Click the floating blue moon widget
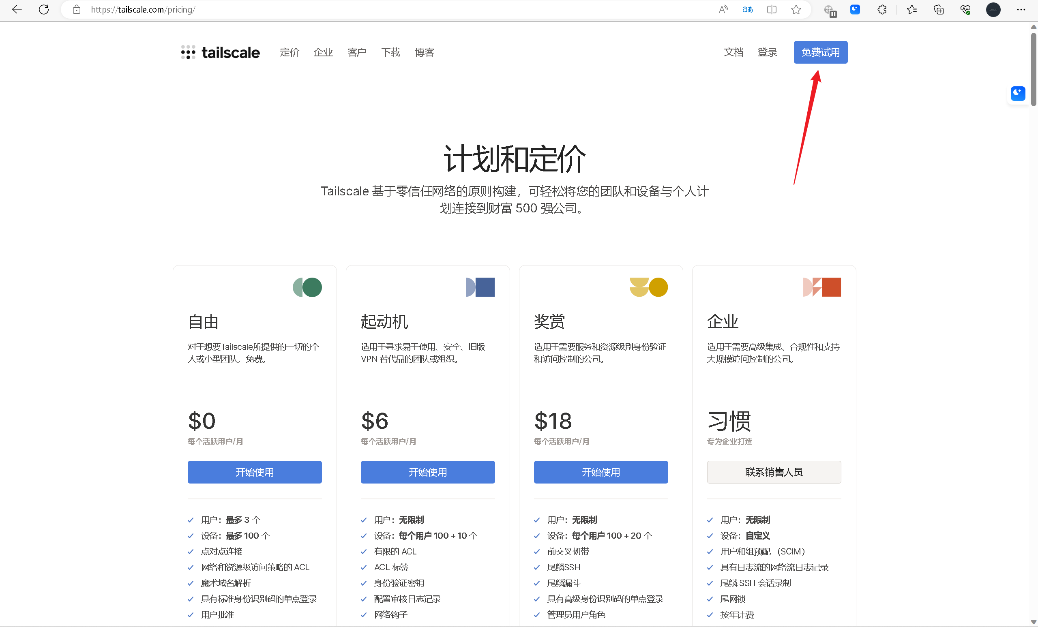 (1018, 93)
